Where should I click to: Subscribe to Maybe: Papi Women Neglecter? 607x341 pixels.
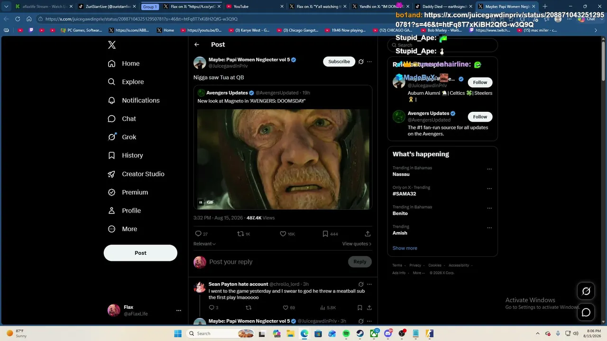[x=339, y=62]
